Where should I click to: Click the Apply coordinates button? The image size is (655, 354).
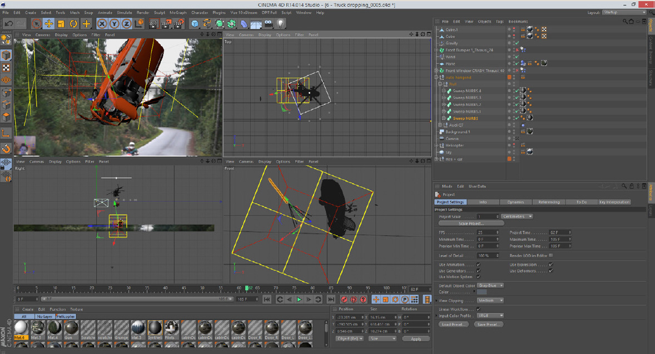416,338
